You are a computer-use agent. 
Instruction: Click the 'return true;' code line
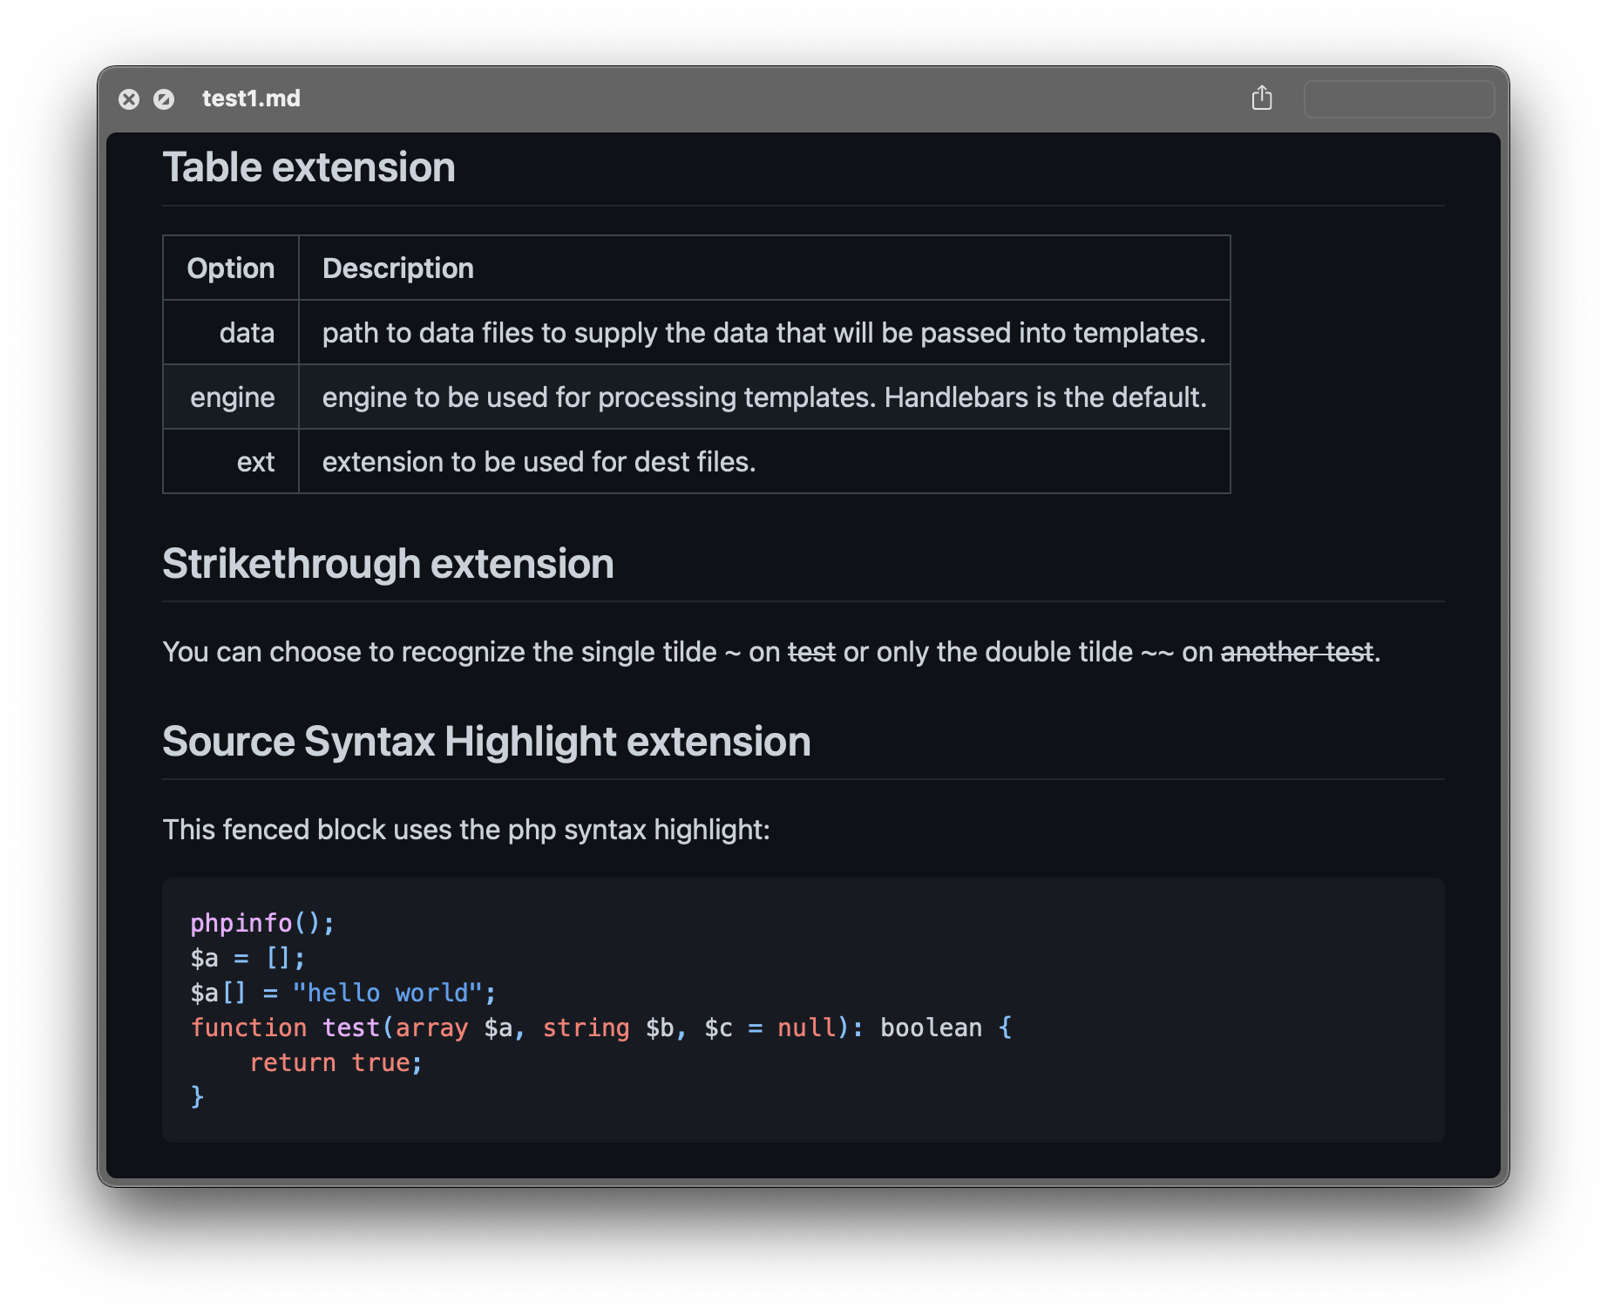pyautogui.click(x=336, y=1062)
